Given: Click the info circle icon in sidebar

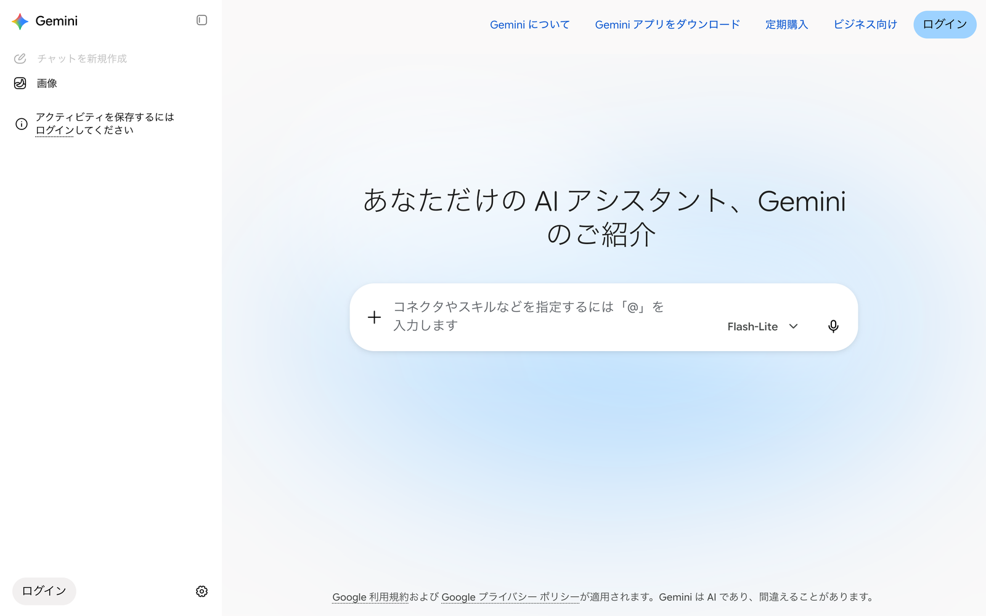Looking at the screenshot, I should click(x=22, y=124).
